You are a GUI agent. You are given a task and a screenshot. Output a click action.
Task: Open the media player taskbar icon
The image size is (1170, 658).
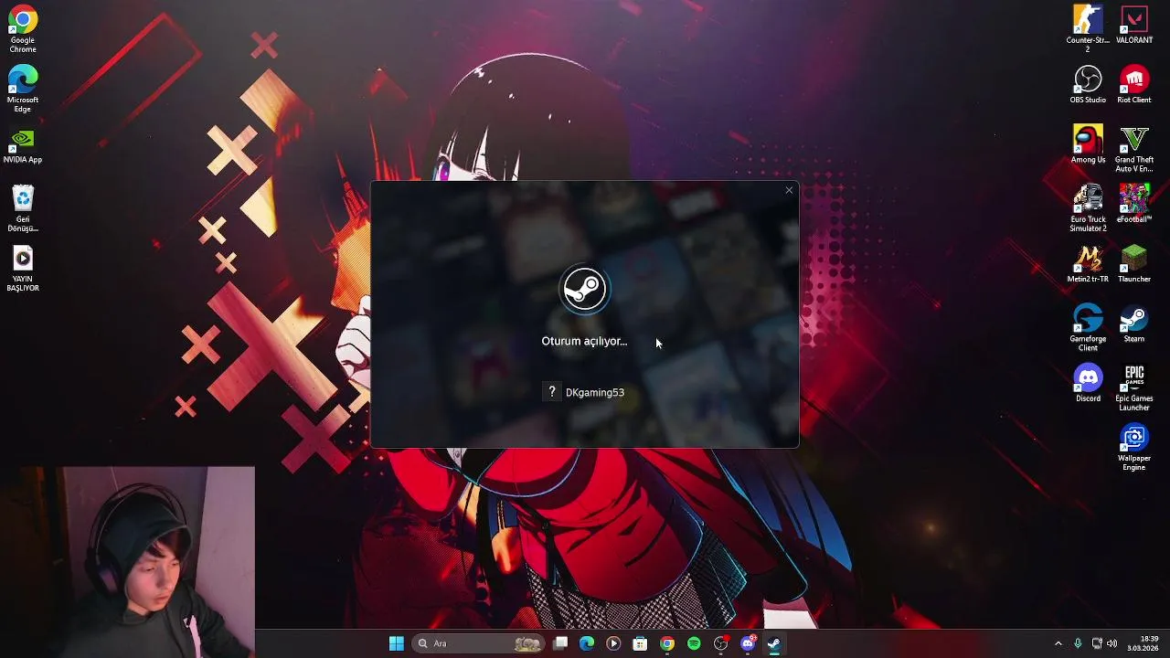613,643
